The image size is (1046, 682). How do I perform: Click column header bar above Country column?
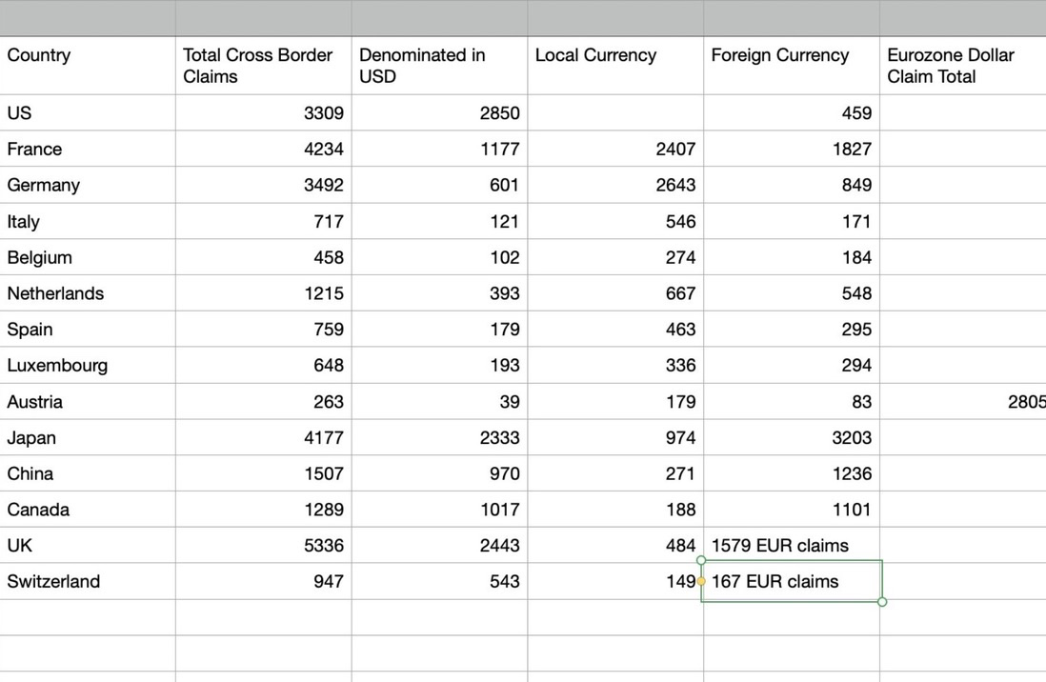coord(88,18)
